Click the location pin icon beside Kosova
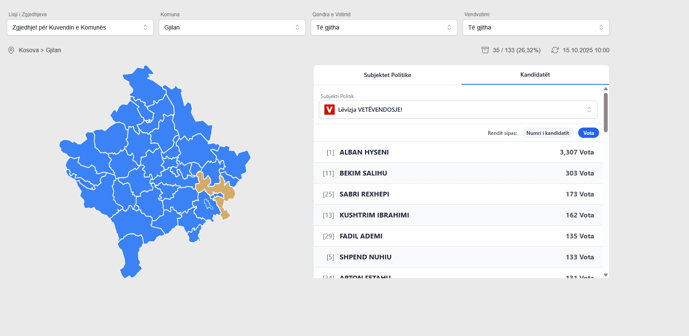The height and width of the screenshot is (336, 689). pyautogui.click(x=11, y=50)
